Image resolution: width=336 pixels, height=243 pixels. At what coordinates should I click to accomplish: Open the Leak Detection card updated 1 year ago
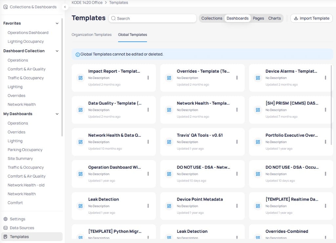(x=114, y=206)
